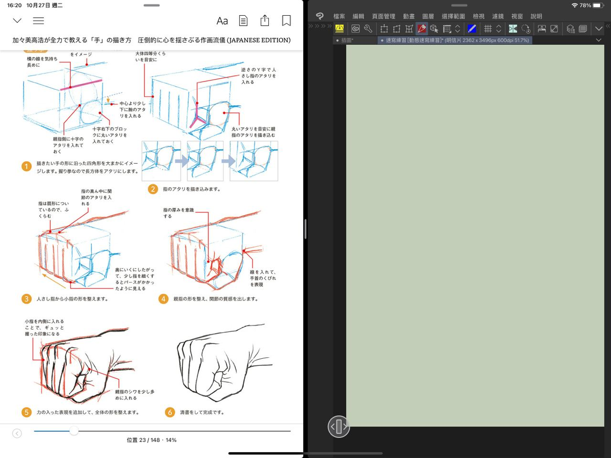Open the 動畫 menu
This screenshot has width=611, height=458.
coord(409,16)
